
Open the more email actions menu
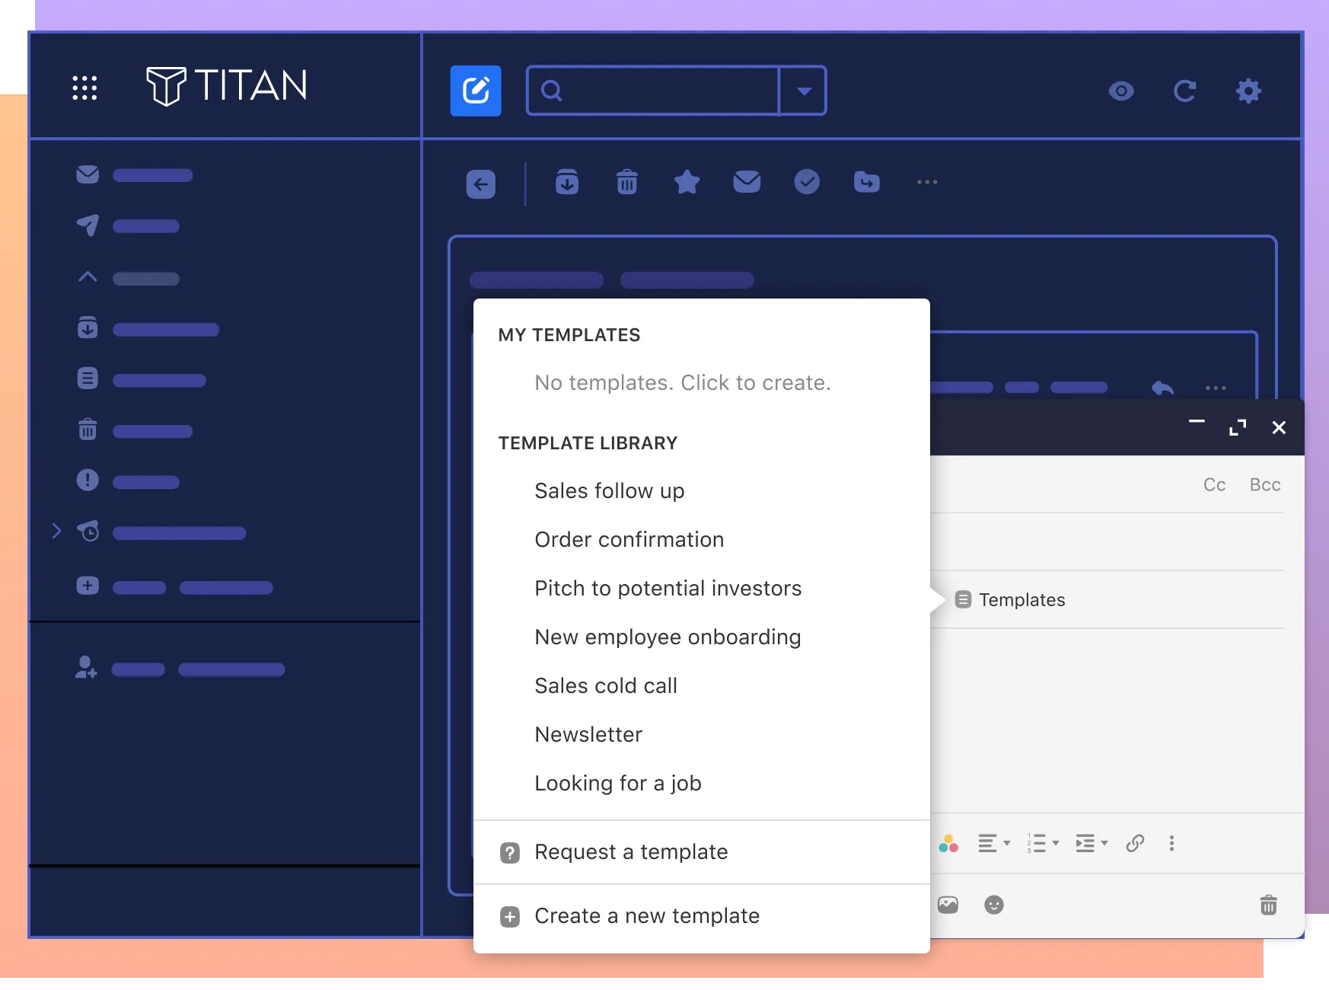coord(926,183)
